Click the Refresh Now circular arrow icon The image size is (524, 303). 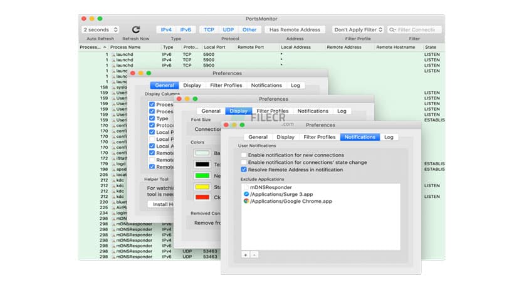coord(135,29)
